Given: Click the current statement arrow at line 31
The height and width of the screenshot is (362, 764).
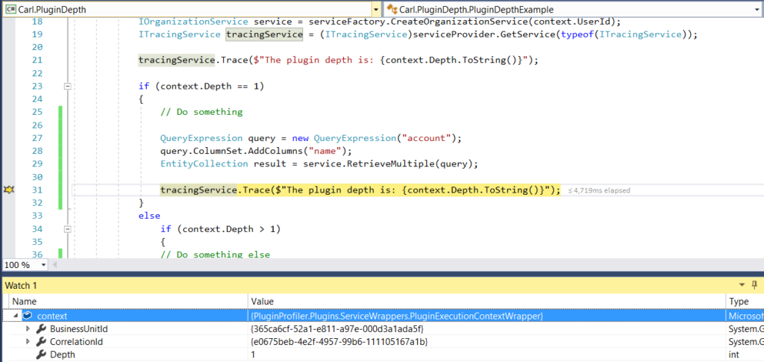Looking at the screenshot, I should pyautogui.click(x=8, y=190).
